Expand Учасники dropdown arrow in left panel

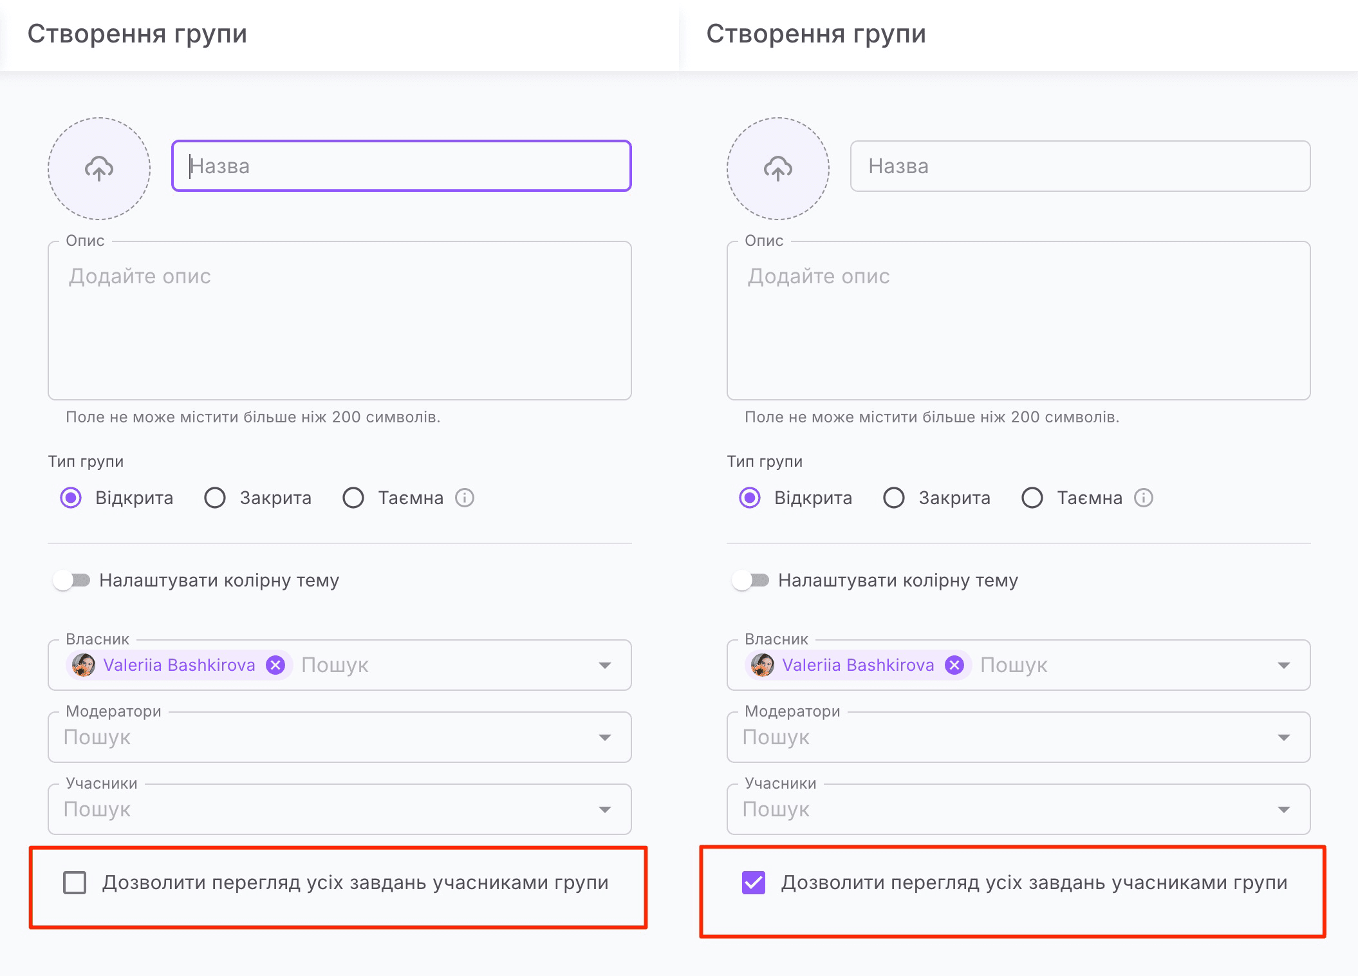(605, 810)
